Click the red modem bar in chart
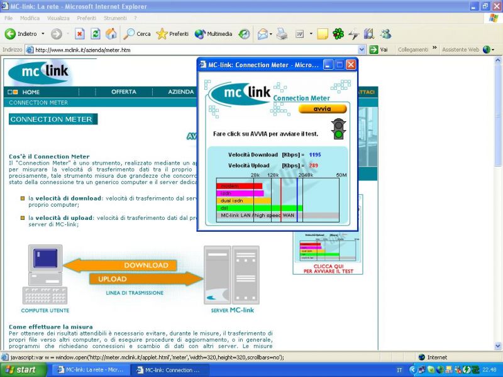 (240, 186)
